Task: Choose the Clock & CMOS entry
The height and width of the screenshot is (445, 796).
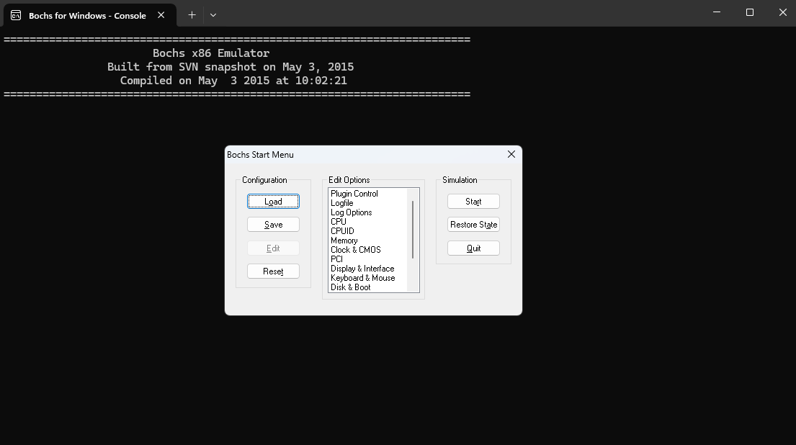Action: click(356, 250)
